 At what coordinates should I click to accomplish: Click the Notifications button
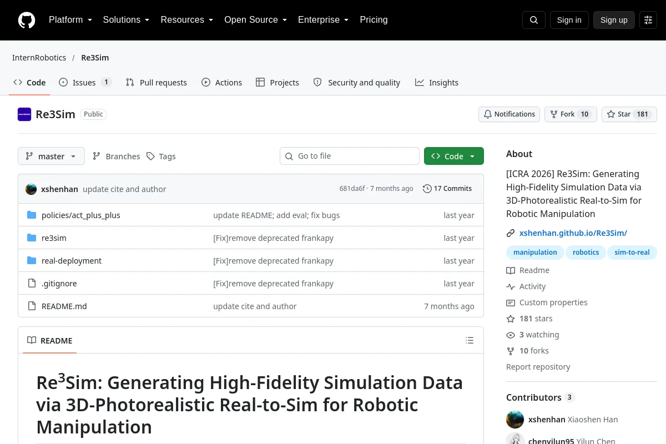coord(509,114)
